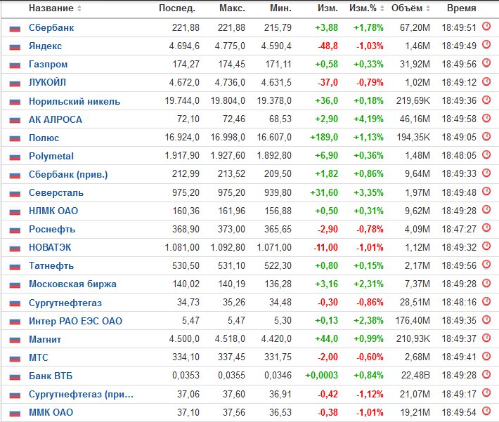This screenshot has width=499, height=422.
Task: Open the Роснефть stock link
Action: (52, 230)
